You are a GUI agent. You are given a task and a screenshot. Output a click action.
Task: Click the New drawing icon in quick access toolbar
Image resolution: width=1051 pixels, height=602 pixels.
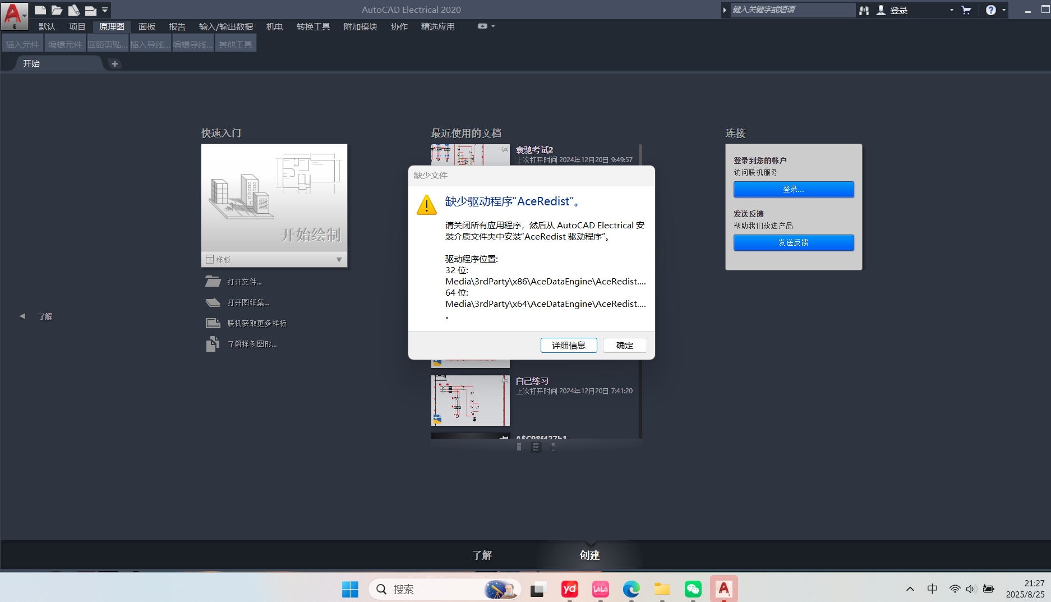click(x=40, y=10)
